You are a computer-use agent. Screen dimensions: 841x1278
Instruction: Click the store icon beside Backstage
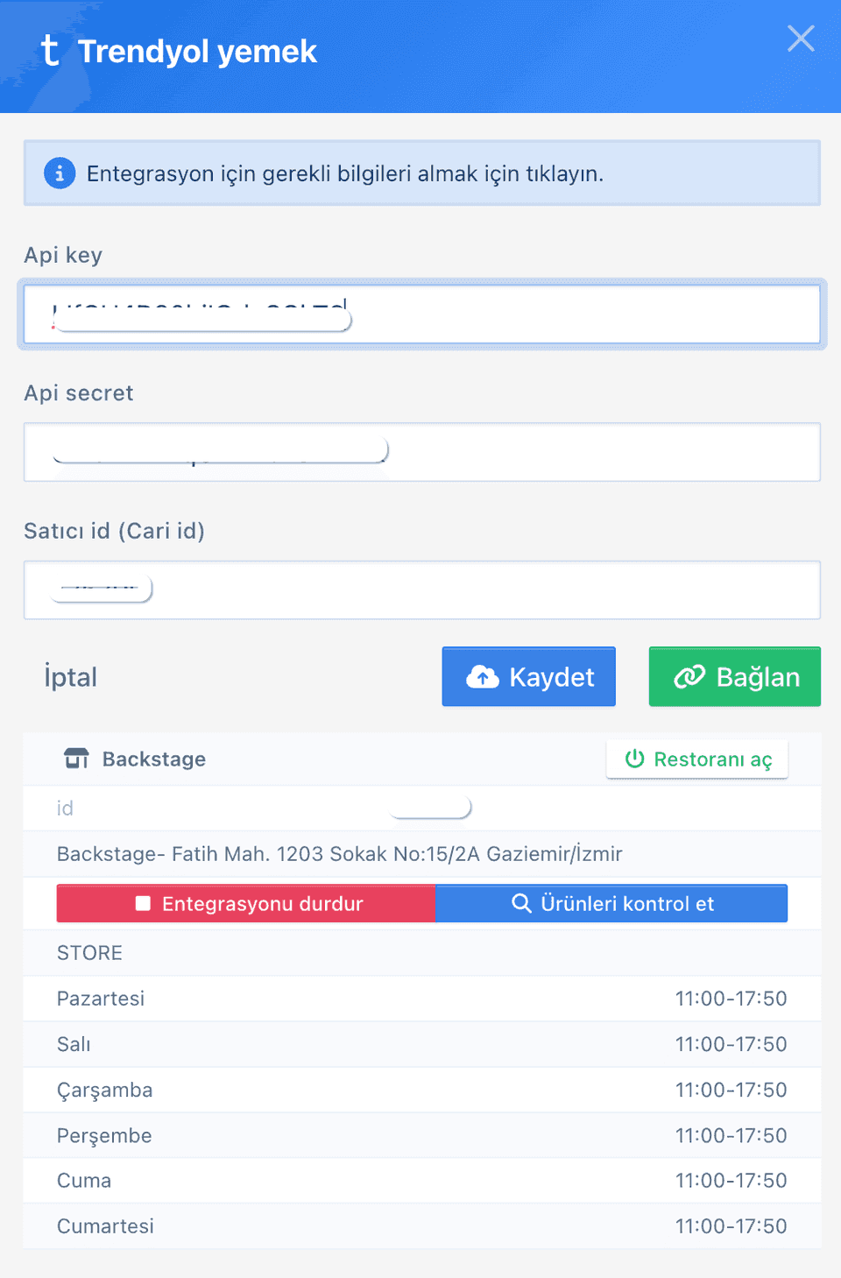point(77,759)
